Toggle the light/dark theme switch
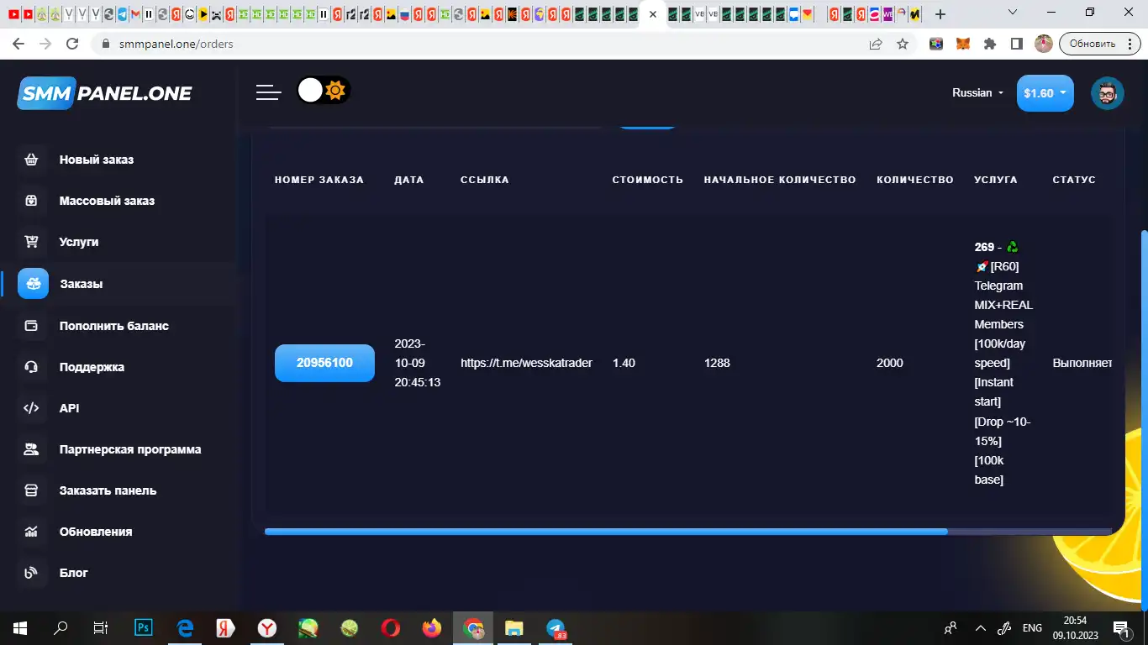The width and height of the screenshot is (1148, 645). pyautogui.click(x=324, y=91)
